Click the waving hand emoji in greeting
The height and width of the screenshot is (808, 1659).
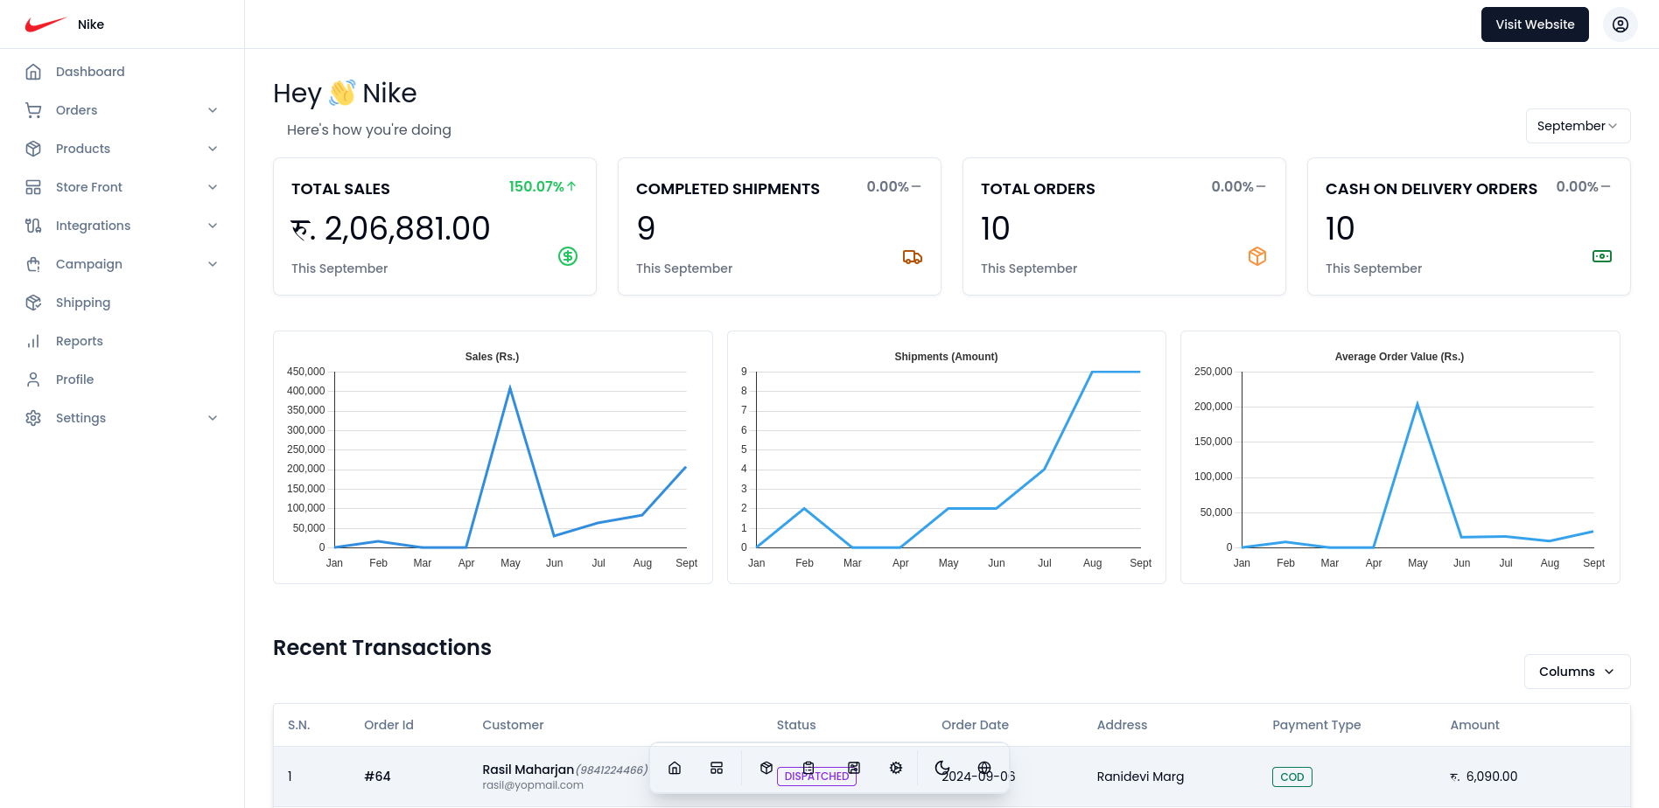coord(342,93)
